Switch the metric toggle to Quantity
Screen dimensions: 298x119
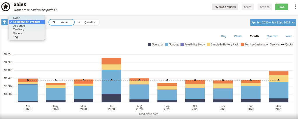pyautogui.click(x=87, y=22)
